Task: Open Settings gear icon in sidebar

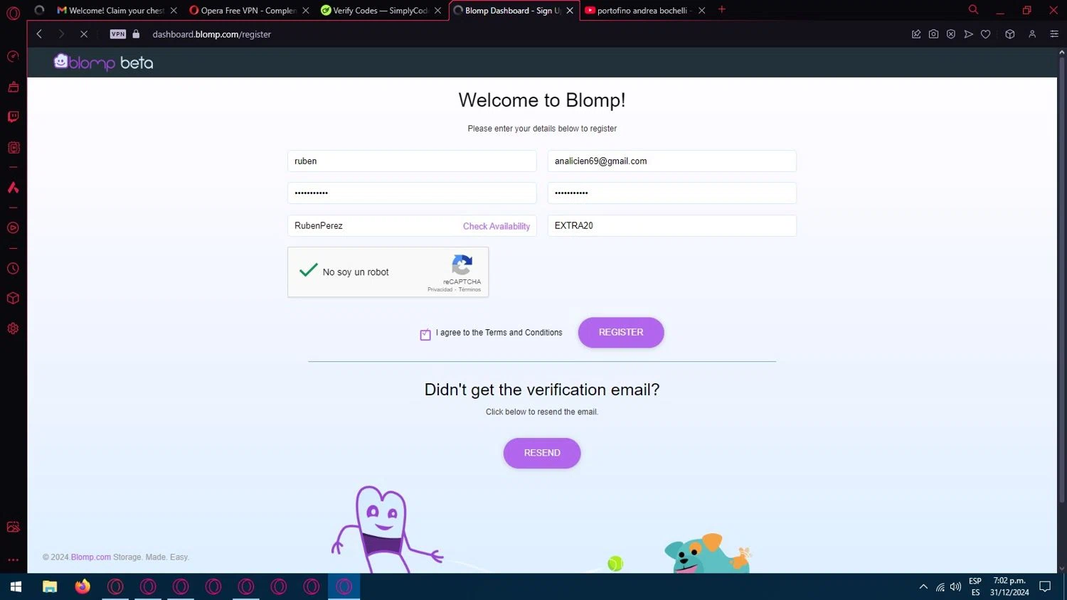Action: point(13,328)
